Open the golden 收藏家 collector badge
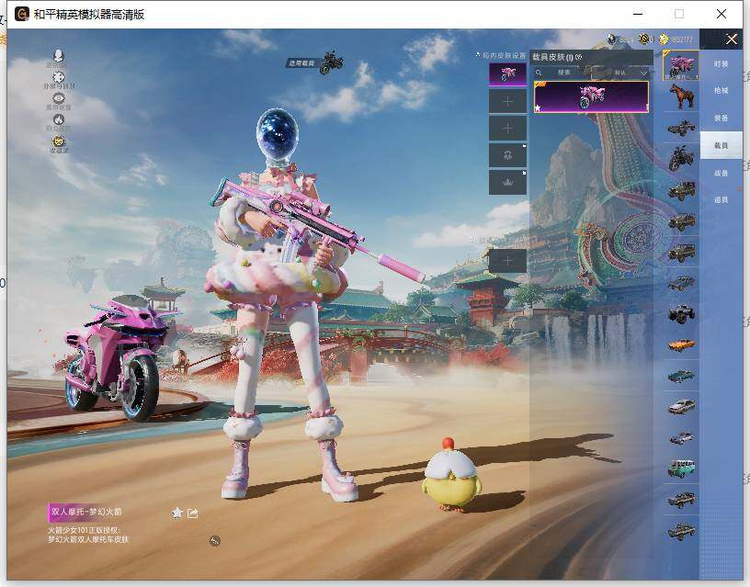 [x=58, y=141]
